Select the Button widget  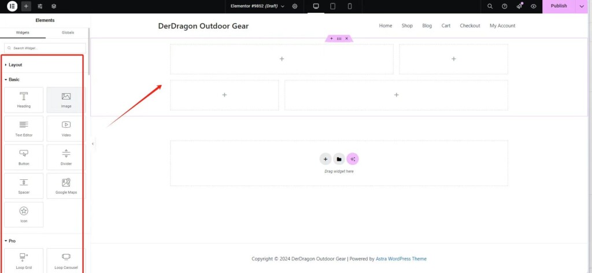[24, 157]
